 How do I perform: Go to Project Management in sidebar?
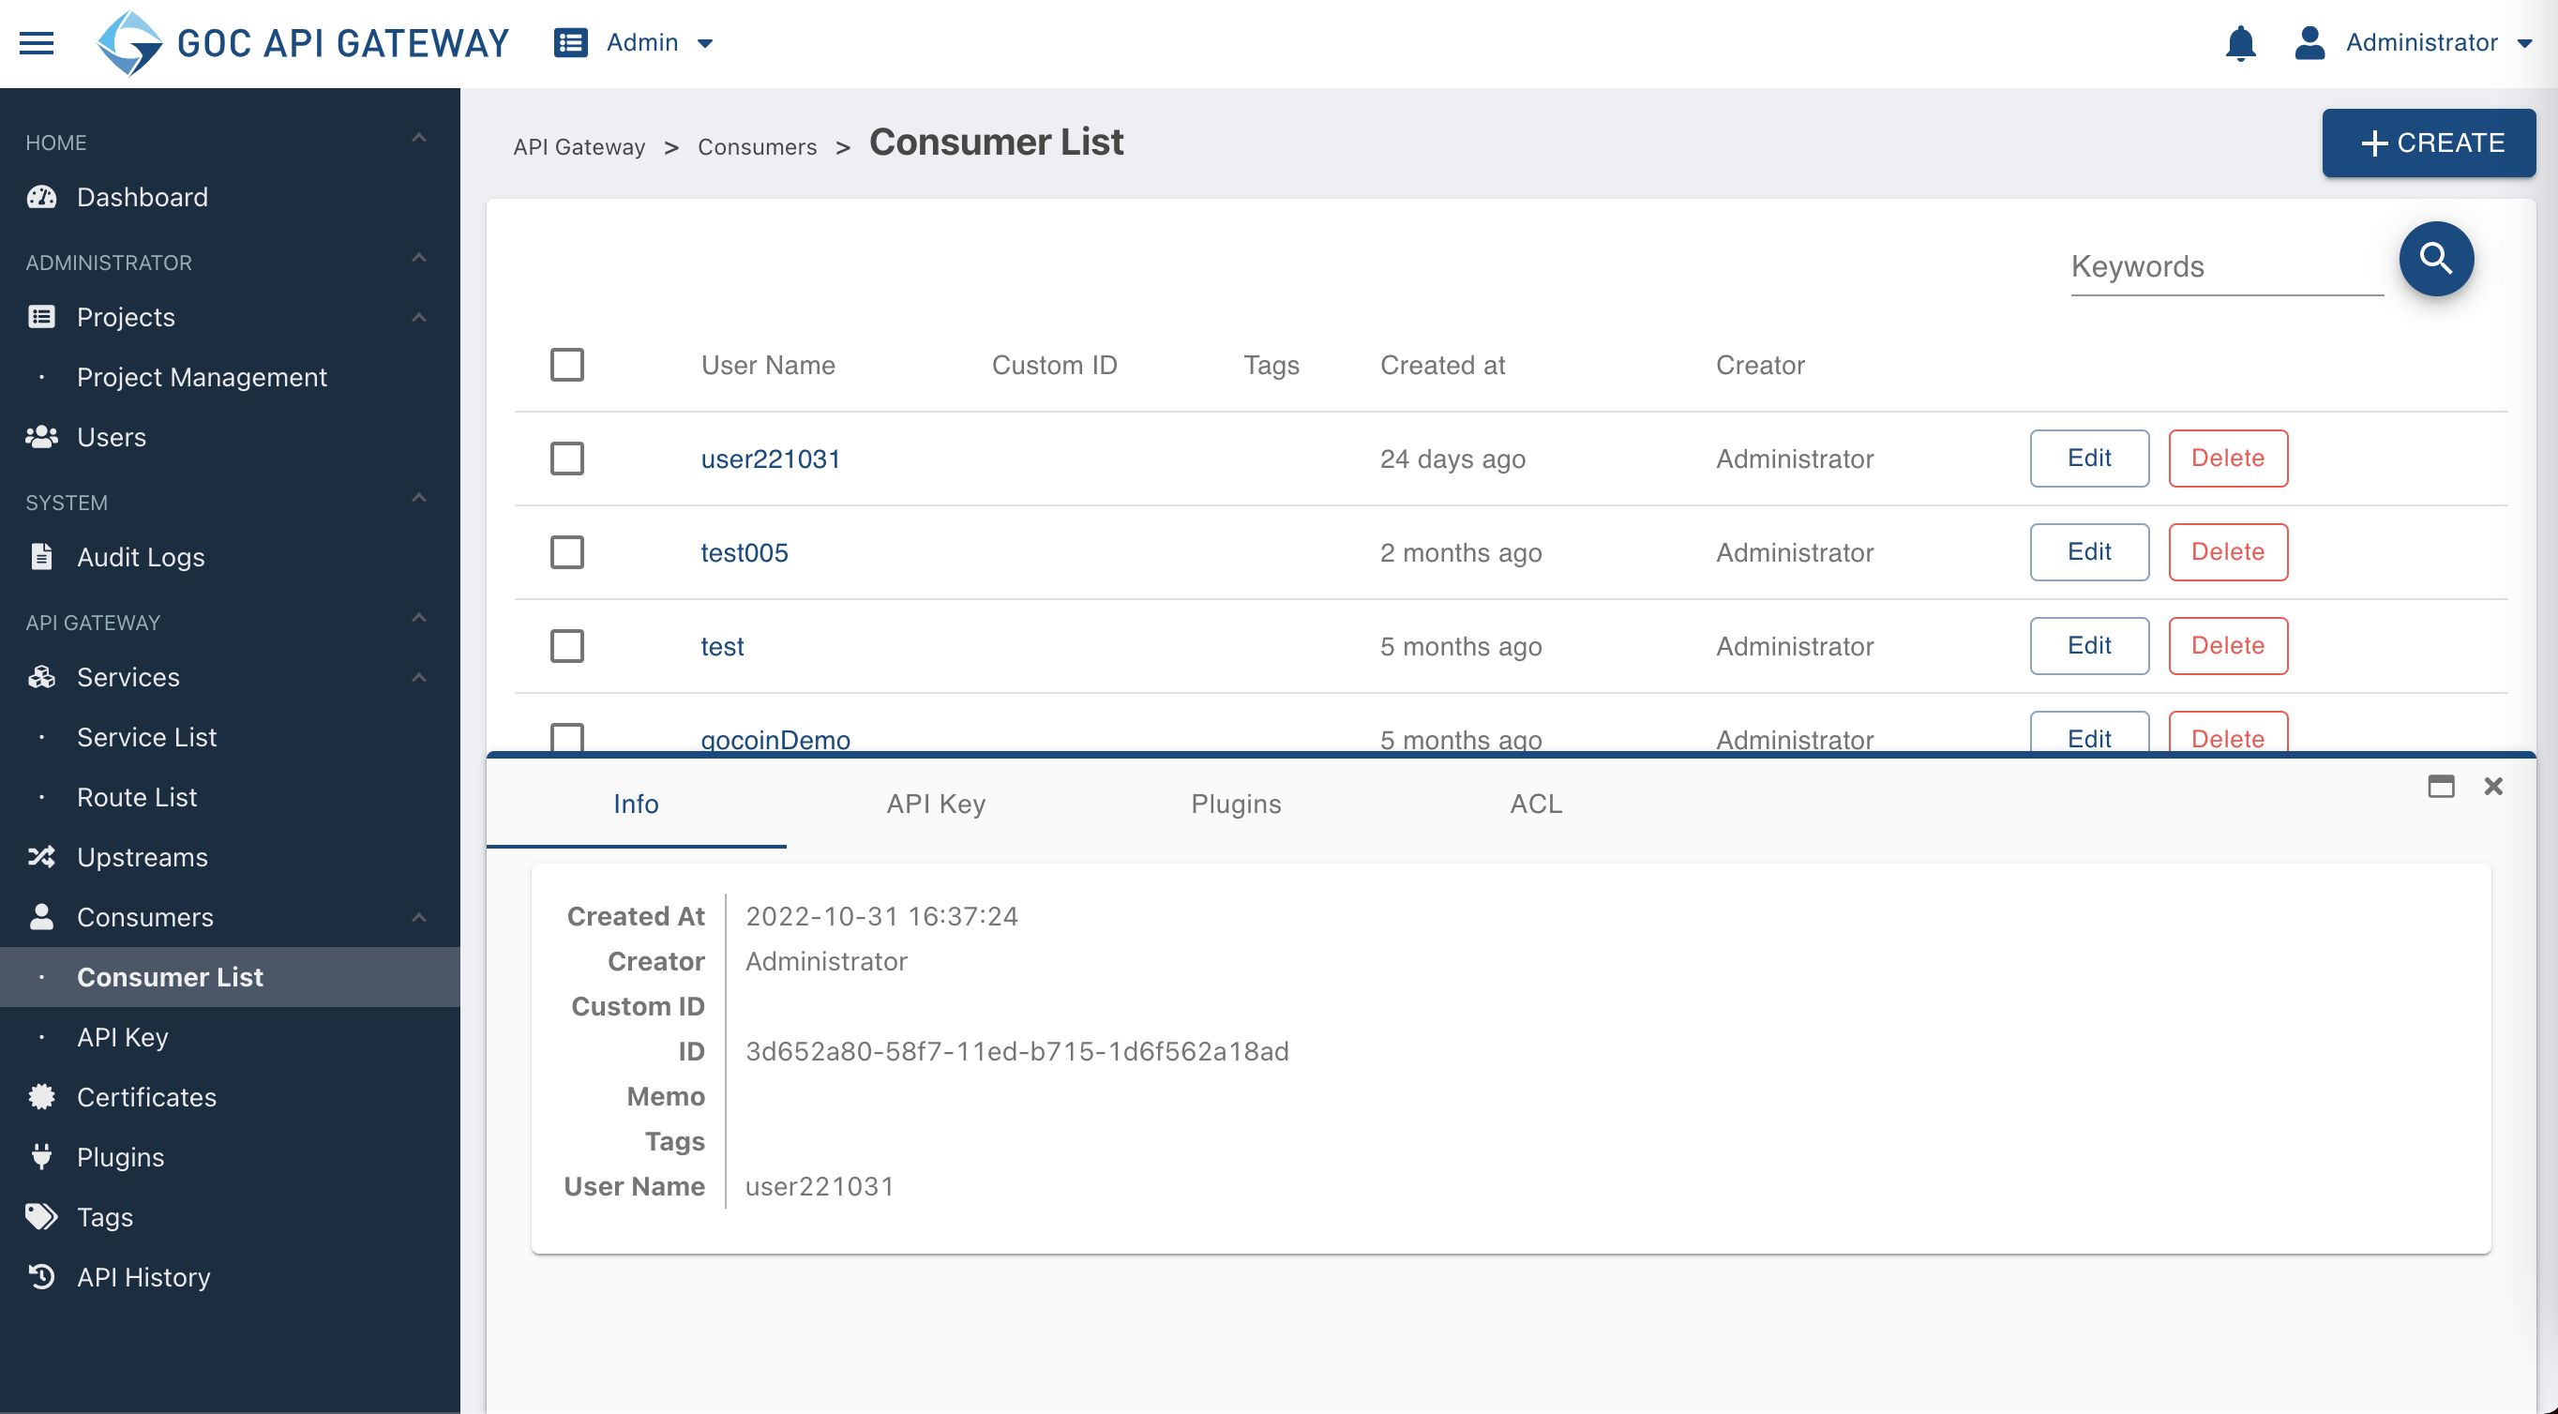[202, 377]
